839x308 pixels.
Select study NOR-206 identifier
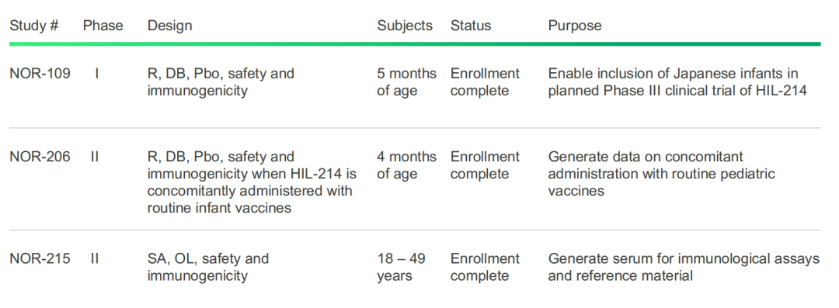point(40,157)
